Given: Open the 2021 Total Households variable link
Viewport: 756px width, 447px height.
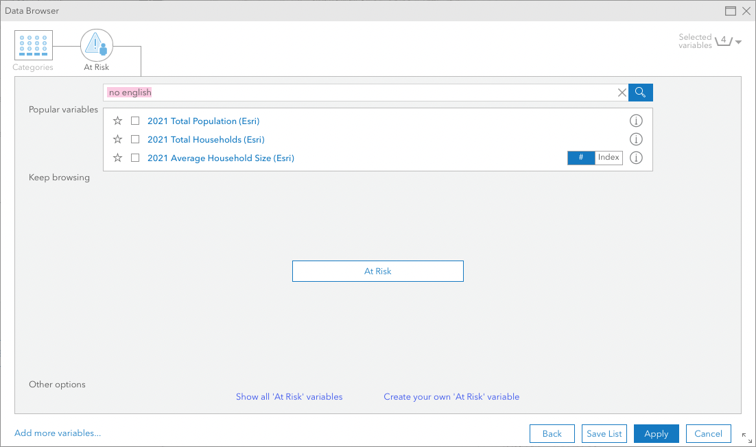Looking at the screenshot, I should 206,139.
